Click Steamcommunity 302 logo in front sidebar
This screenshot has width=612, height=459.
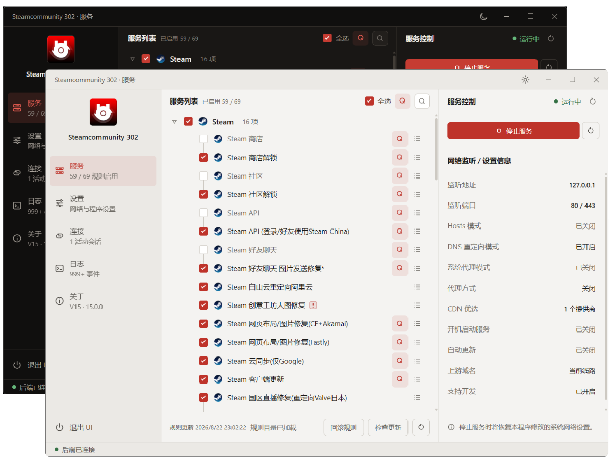103,112
